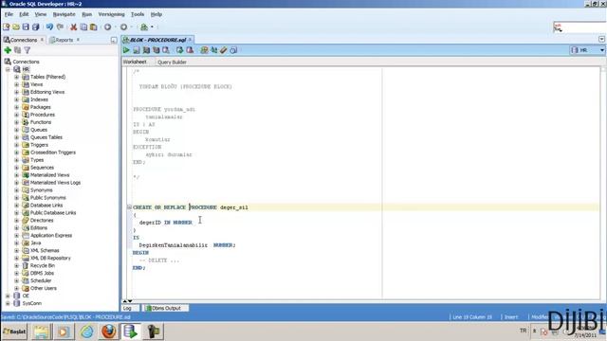Click the Başlat start button

(x=15, y=332)
